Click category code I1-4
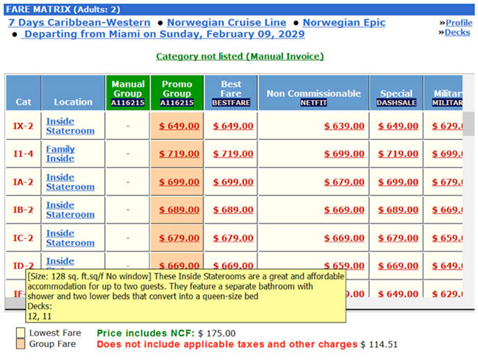This screenshot has width=478, height=361. click(x=24, y=154)
